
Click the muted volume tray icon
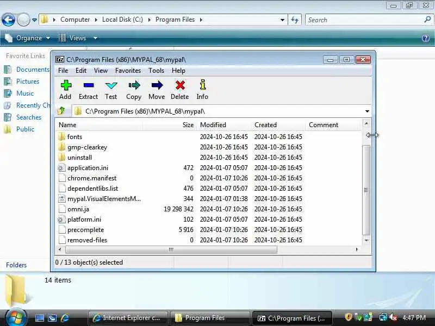point(393,317)
